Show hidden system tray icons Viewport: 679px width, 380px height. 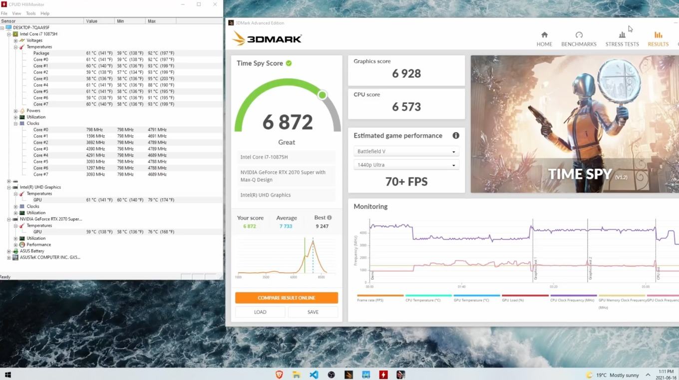[x=648, y=375]
